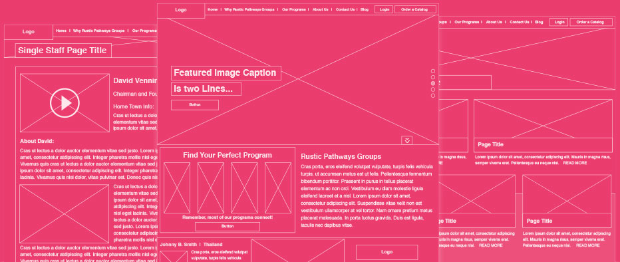Click the 'Home Town Info:' label
Image resolution: width=620 pixels, height=262 pixels.
tap(134, 106)
